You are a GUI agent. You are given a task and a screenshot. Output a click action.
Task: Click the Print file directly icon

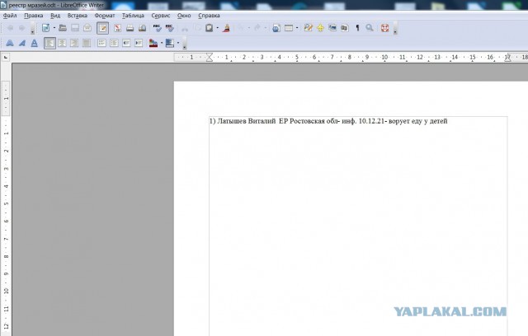[130, 28]
